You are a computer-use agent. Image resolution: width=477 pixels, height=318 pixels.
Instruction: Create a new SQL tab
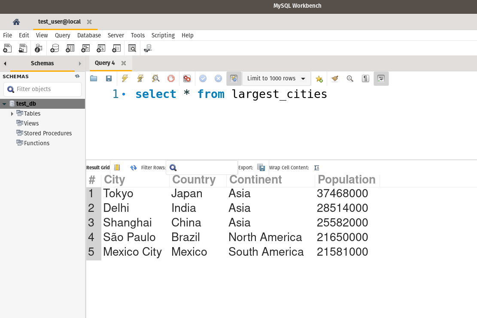7,48
